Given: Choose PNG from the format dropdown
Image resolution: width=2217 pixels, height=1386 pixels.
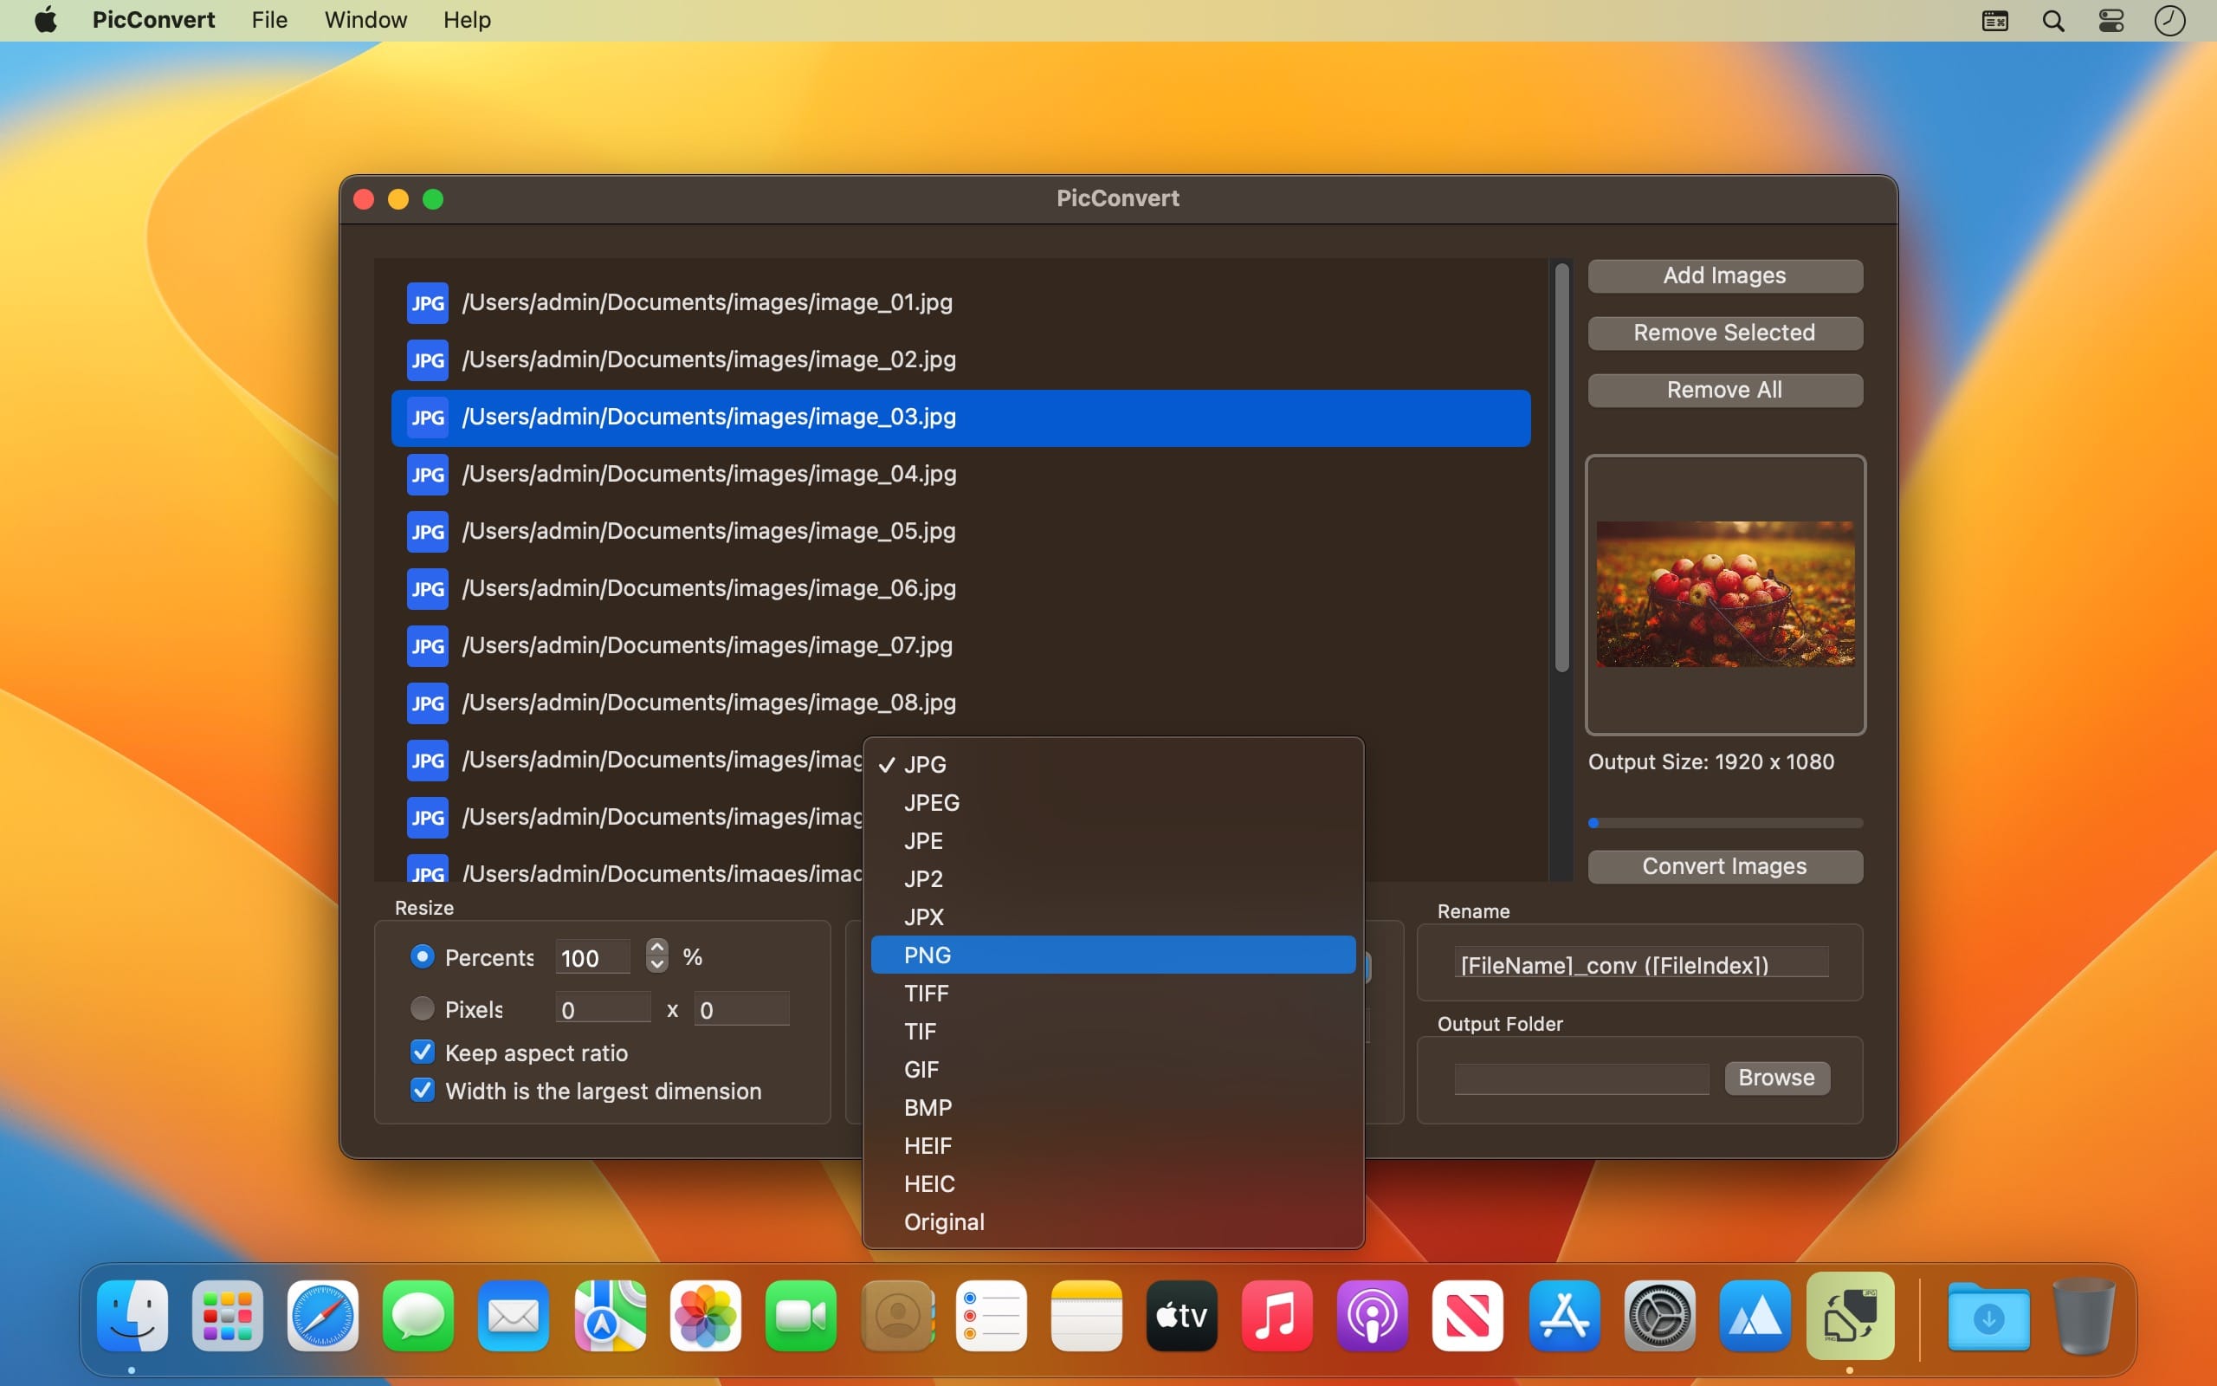Looking at the screenshot, I should [1113, 955].
